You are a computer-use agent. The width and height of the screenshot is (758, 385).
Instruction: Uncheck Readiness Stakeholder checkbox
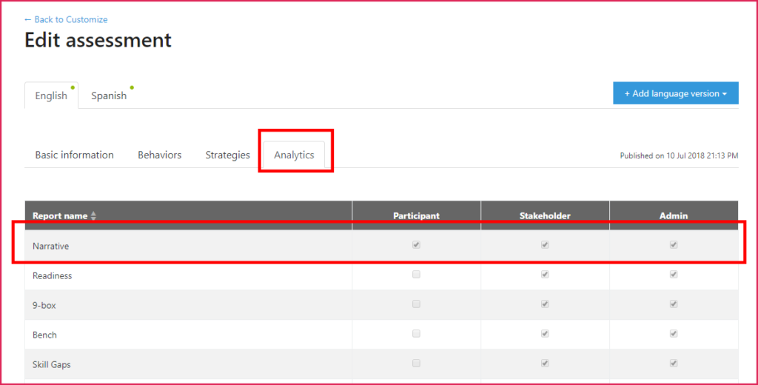545,275
